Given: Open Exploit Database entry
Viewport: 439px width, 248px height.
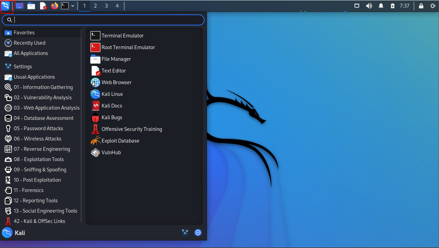Looking at the screenshot, I should (145, 141).
